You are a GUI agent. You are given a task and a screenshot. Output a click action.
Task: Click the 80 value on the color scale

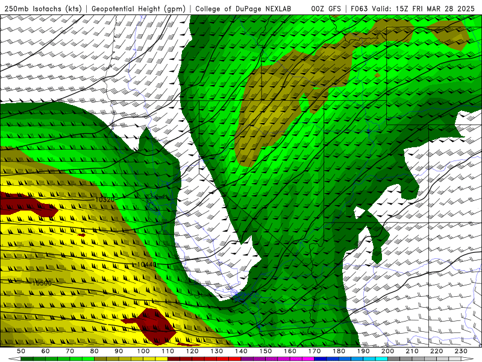click(x=95, y=351)
